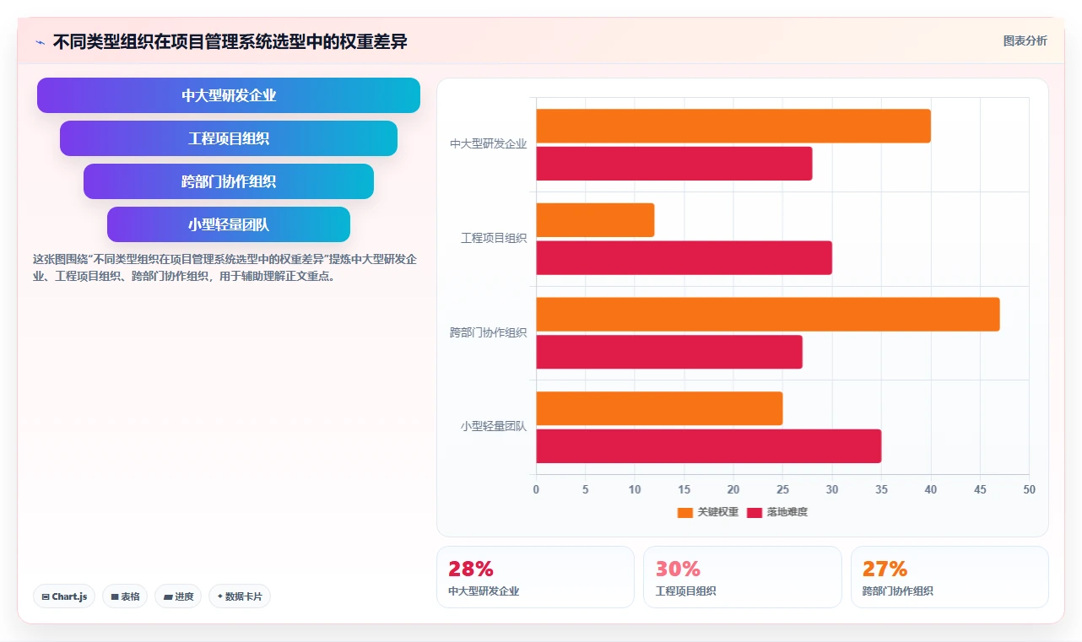This screenshot has width=1082, height=642.
Task: Click the 图表分析 label in header
Action: tap(1025, 40)
